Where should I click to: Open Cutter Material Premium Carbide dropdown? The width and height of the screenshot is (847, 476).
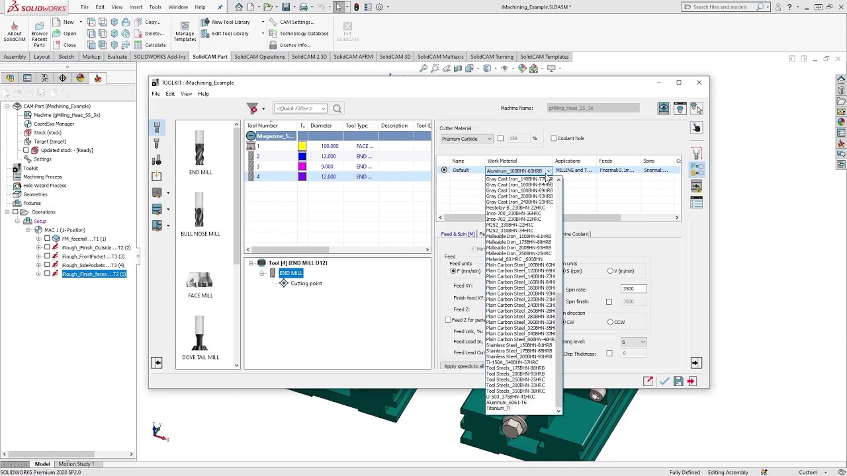[x=467, y=139]
